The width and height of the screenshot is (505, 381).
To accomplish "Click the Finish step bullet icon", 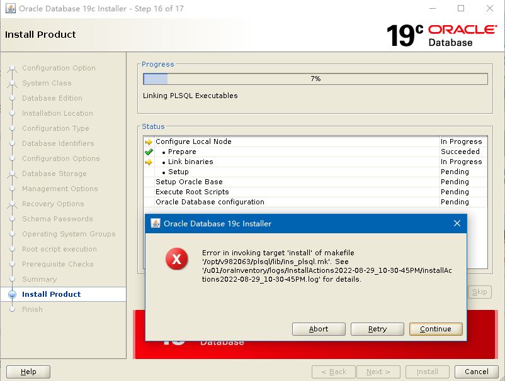I will click(x=12, y=309).
